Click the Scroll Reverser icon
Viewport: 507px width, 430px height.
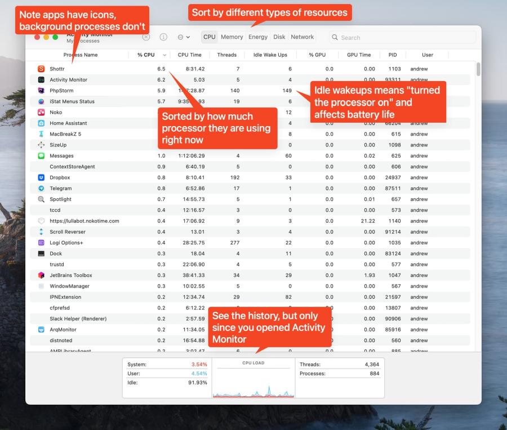pyautogui.click(x=41, y=232)
